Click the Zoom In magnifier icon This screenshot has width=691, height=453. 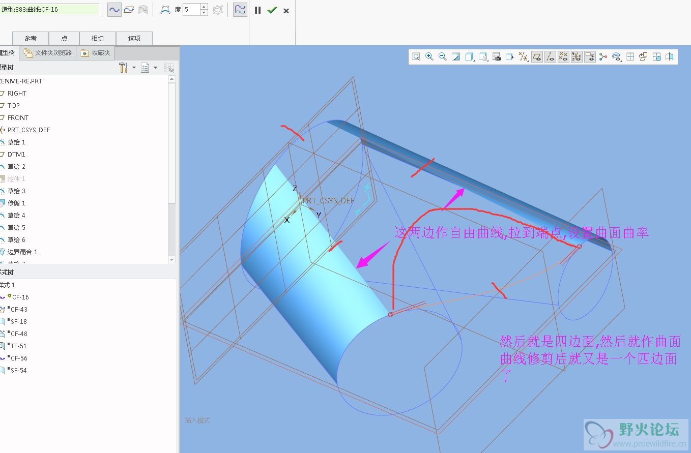(x=429, y=57)
